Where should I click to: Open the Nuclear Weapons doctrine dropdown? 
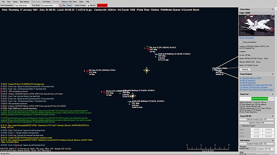(x=265, y=149)
